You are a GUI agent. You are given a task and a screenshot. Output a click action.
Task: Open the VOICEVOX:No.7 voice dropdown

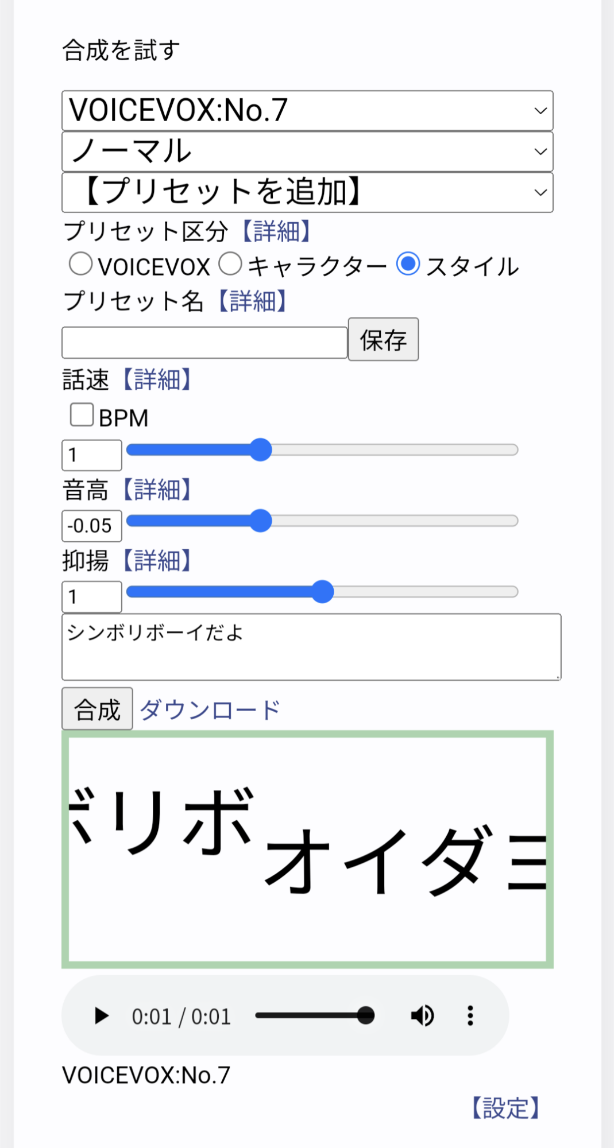pyautogui.click(x=307, y=110)
